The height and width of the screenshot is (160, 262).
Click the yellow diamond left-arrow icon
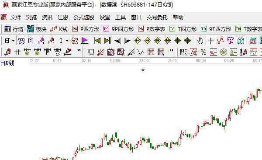(137, 41)
